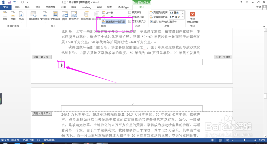Edit the 页脚底端距离 1.75 厘米 field
The image size is (267, 144).
(x=175, y=17)
